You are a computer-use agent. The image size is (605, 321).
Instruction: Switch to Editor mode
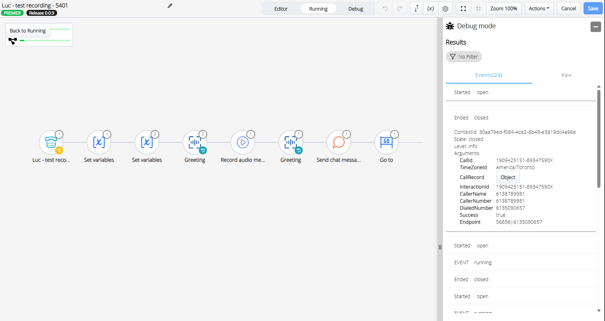(281, 9)
